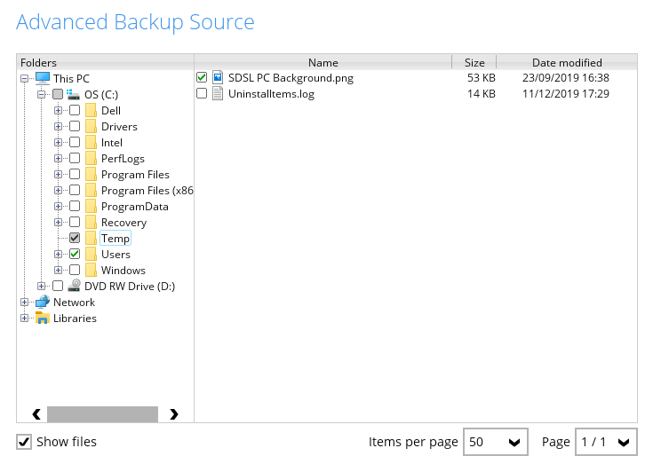Click the Program Files folder icon
653x464 pixels.
point(91,175)
